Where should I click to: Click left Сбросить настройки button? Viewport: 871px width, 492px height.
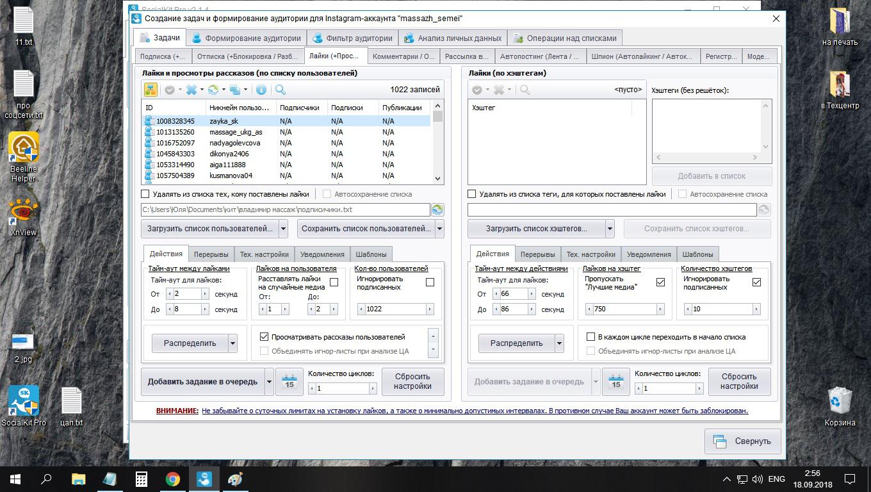pos(412,381)
